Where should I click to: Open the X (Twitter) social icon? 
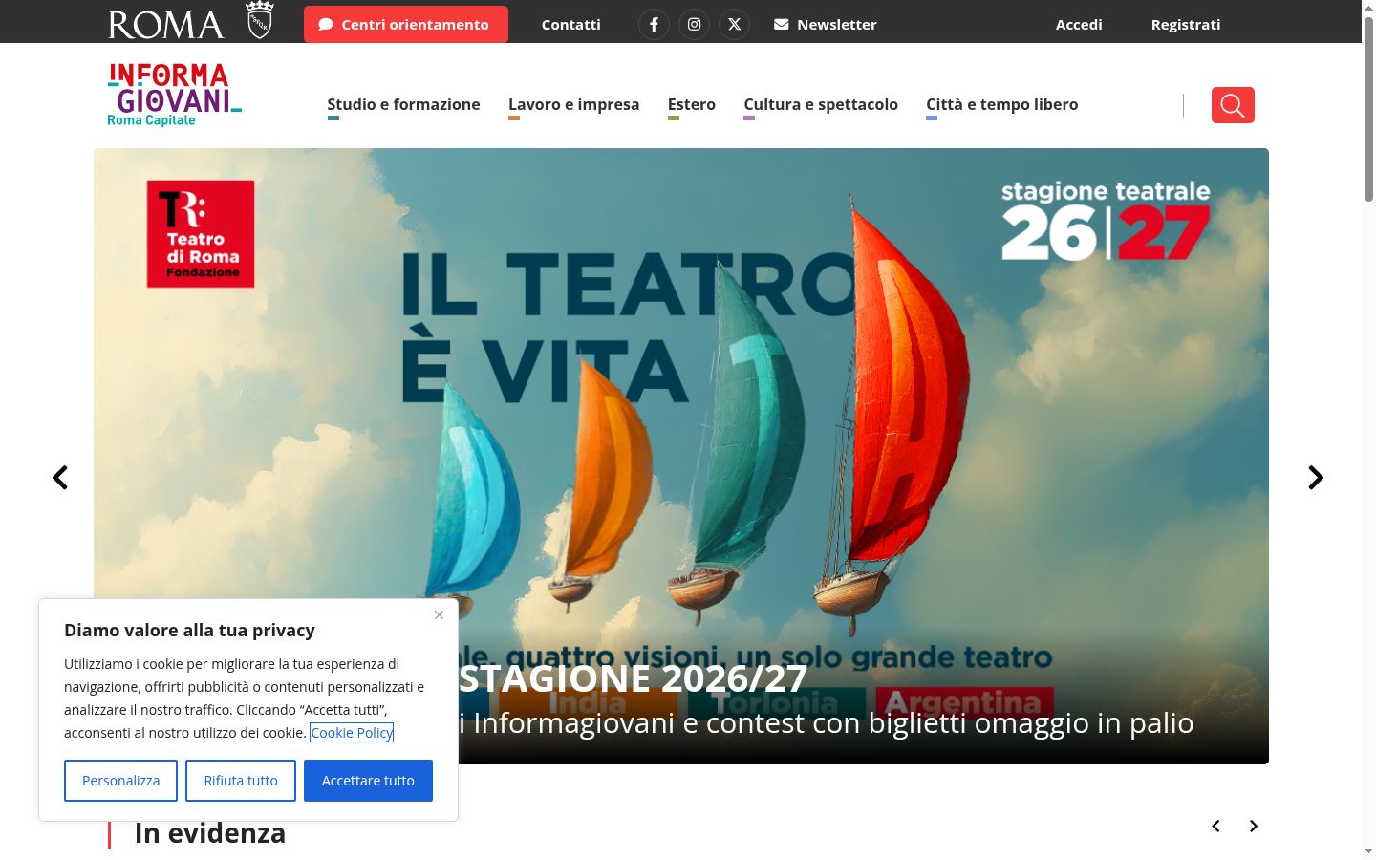click(734, 24)
